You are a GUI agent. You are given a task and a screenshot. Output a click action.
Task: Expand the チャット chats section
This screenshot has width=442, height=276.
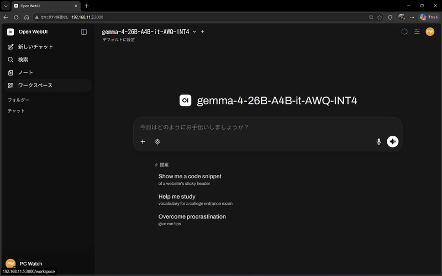pyautogui.click(x=16, y=111)
